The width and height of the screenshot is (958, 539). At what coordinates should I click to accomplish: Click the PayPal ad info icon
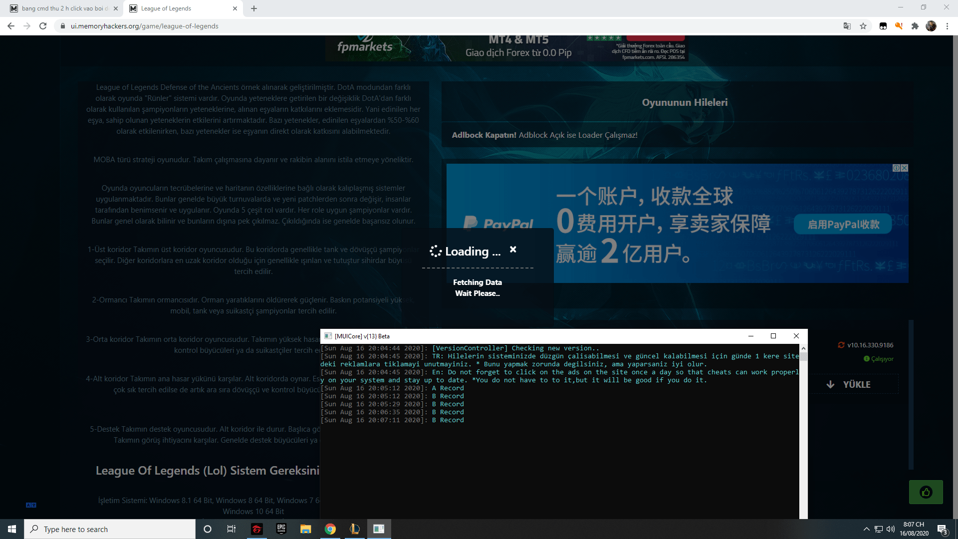(897, 168)
